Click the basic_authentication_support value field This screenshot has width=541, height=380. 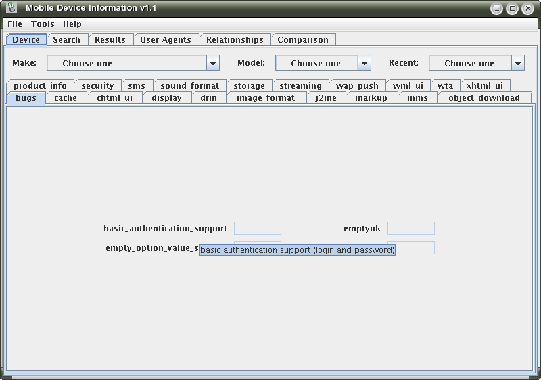(257, 229)
